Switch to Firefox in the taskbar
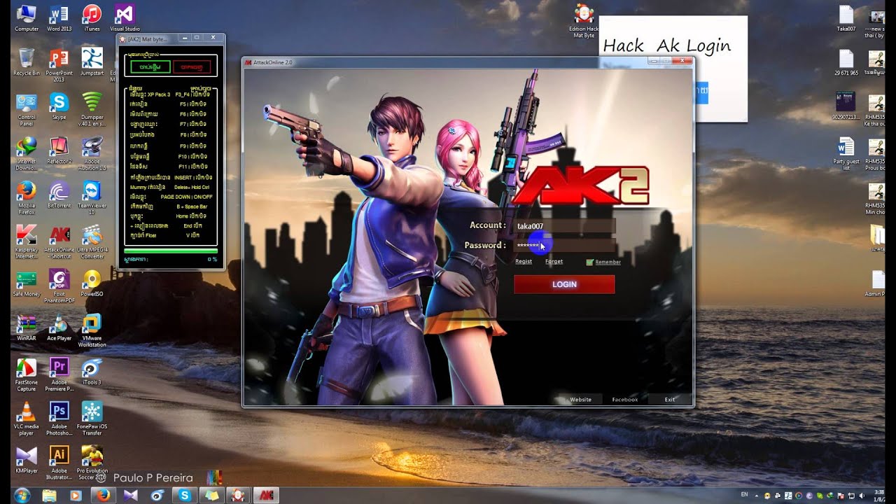This screenshot has height=504, width=896. pos(104,495)
